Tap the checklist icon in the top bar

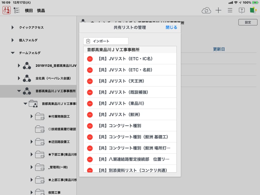16,10
